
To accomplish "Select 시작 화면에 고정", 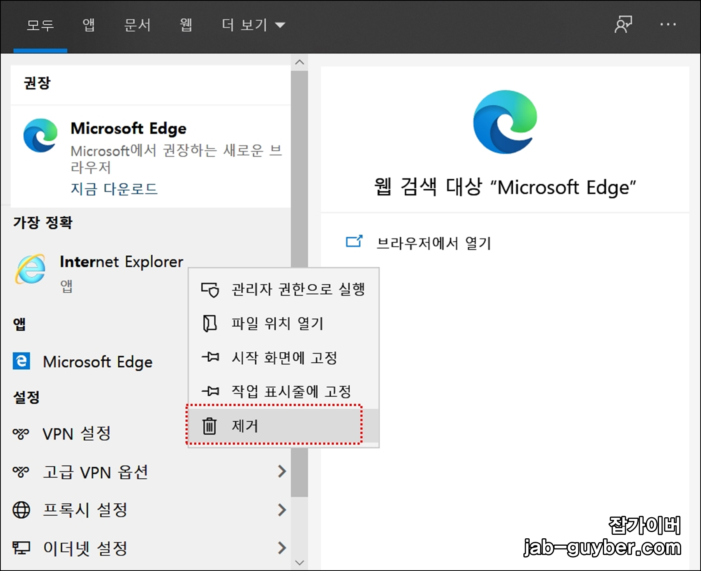I will pyautogui.click(x=284, y=357).
